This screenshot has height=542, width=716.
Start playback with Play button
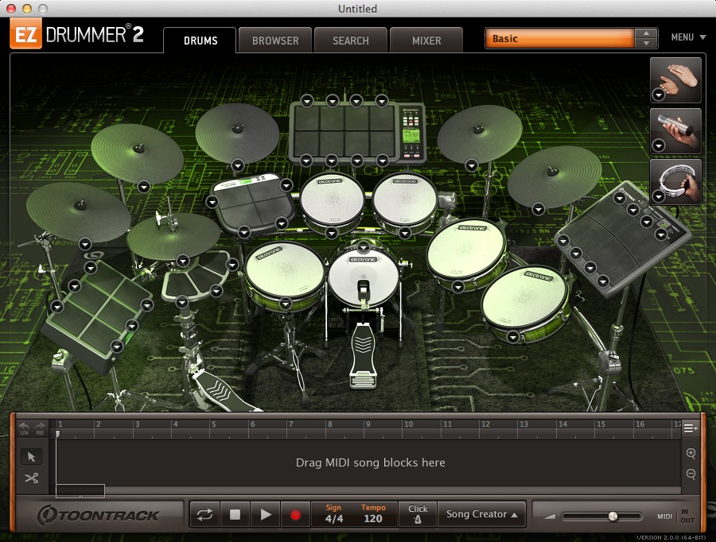265,515
